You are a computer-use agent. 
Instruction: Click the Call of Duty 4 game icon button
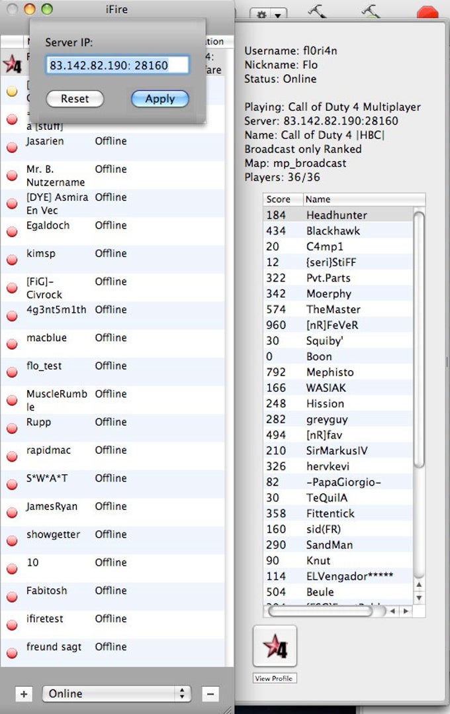[275, 646]
